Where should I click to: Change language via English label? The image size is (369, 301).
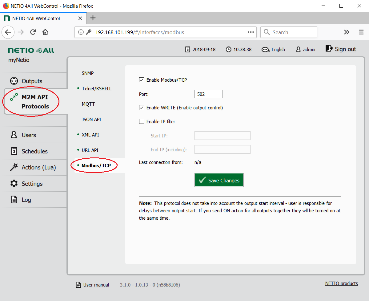click(x=278, y=50)
